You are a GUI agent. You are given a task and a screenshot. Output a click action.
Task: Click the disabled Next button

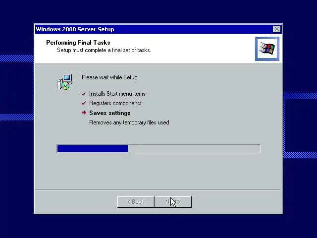(x=173, y=202)
